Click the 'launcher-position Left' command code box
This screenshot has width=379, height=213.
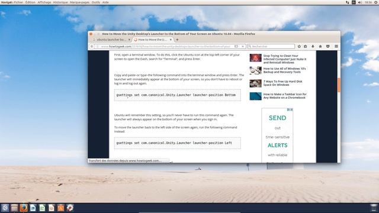178,143
